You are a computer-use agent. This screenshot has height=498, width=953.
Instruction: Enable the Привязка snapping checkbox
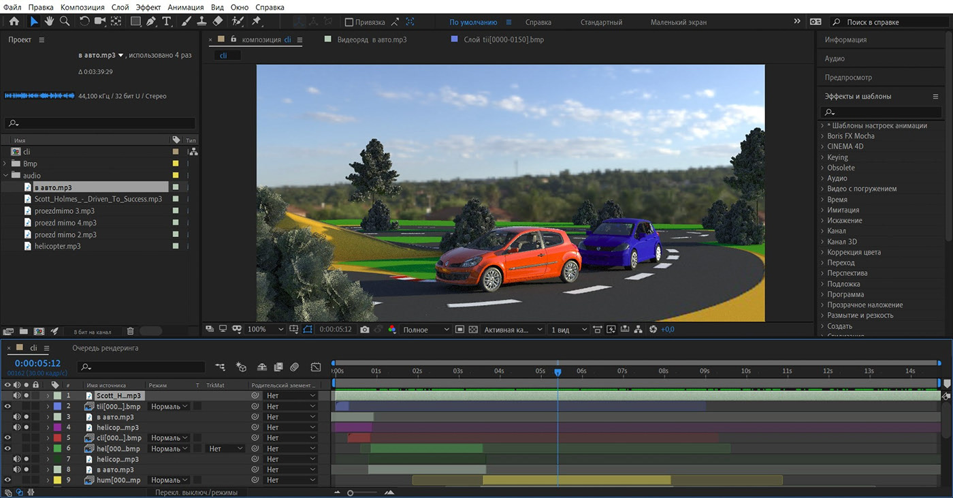coord(349,22)
